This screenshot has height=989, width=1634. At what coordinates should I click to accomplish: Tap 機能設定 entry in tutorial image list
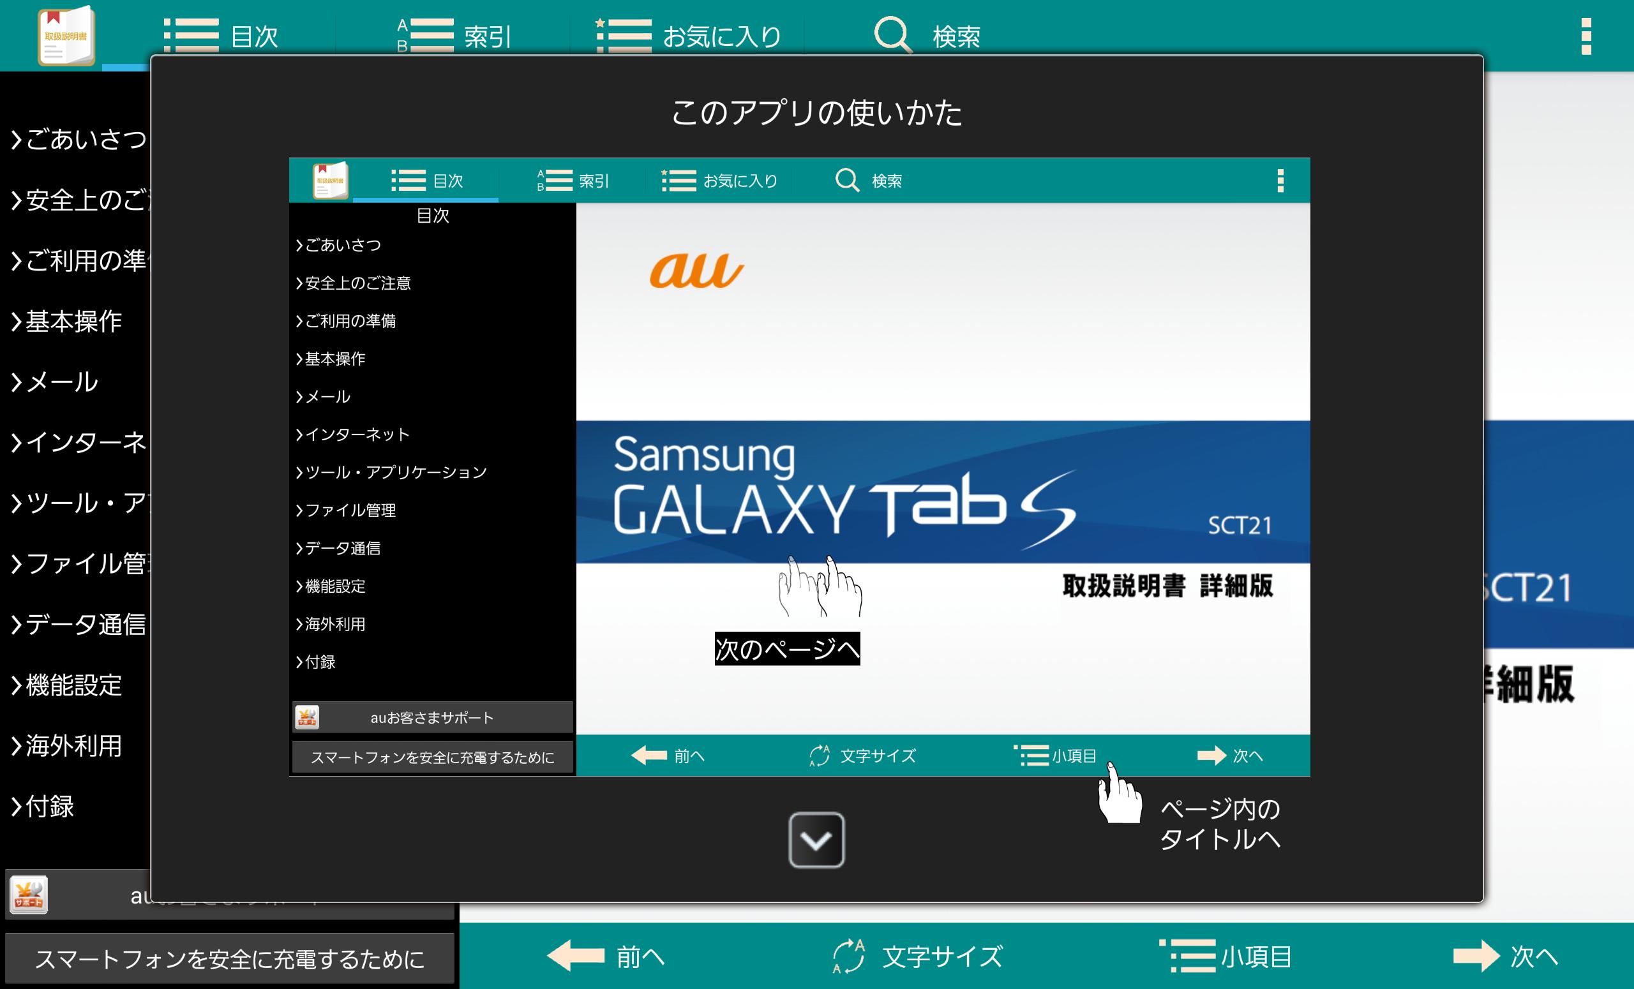click(x=330, y=586)
